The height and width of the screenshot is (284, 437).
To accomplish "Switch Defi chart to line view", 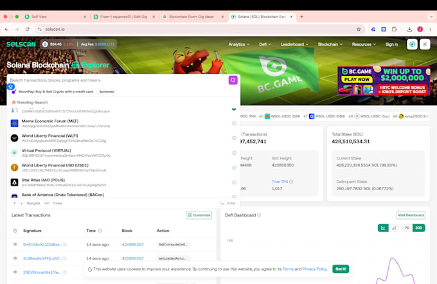I will point(383,228).
